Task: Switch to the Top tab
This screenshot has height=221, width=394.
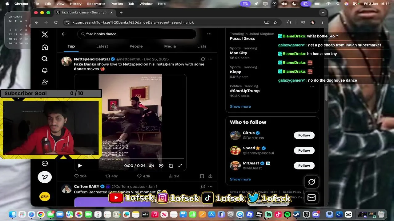Action: point(71,46)
